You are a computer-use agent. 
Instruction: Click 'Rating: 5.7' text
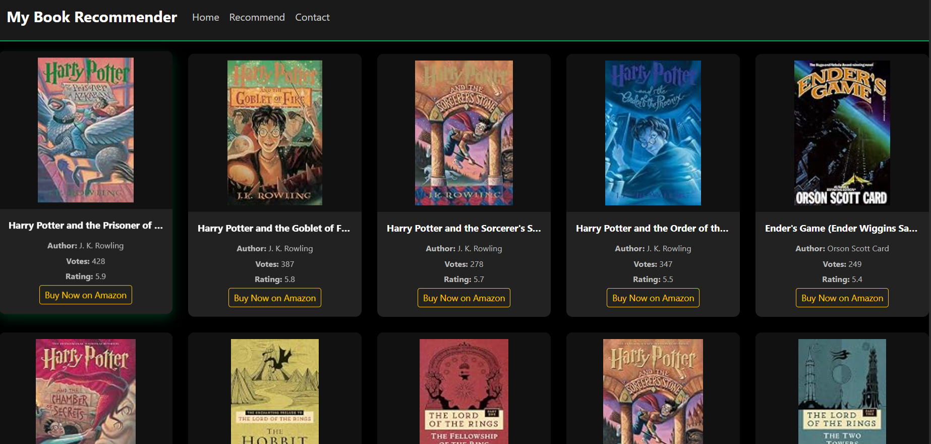(464, 279)
